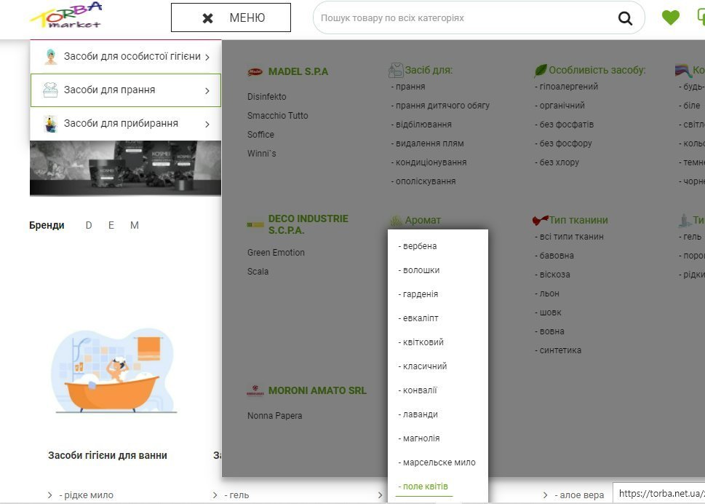Image resolution: width=705 pixels, height=504 pixels.
Task: Click the green leaf Особливість засобу icon
Action: click(540, 70)
